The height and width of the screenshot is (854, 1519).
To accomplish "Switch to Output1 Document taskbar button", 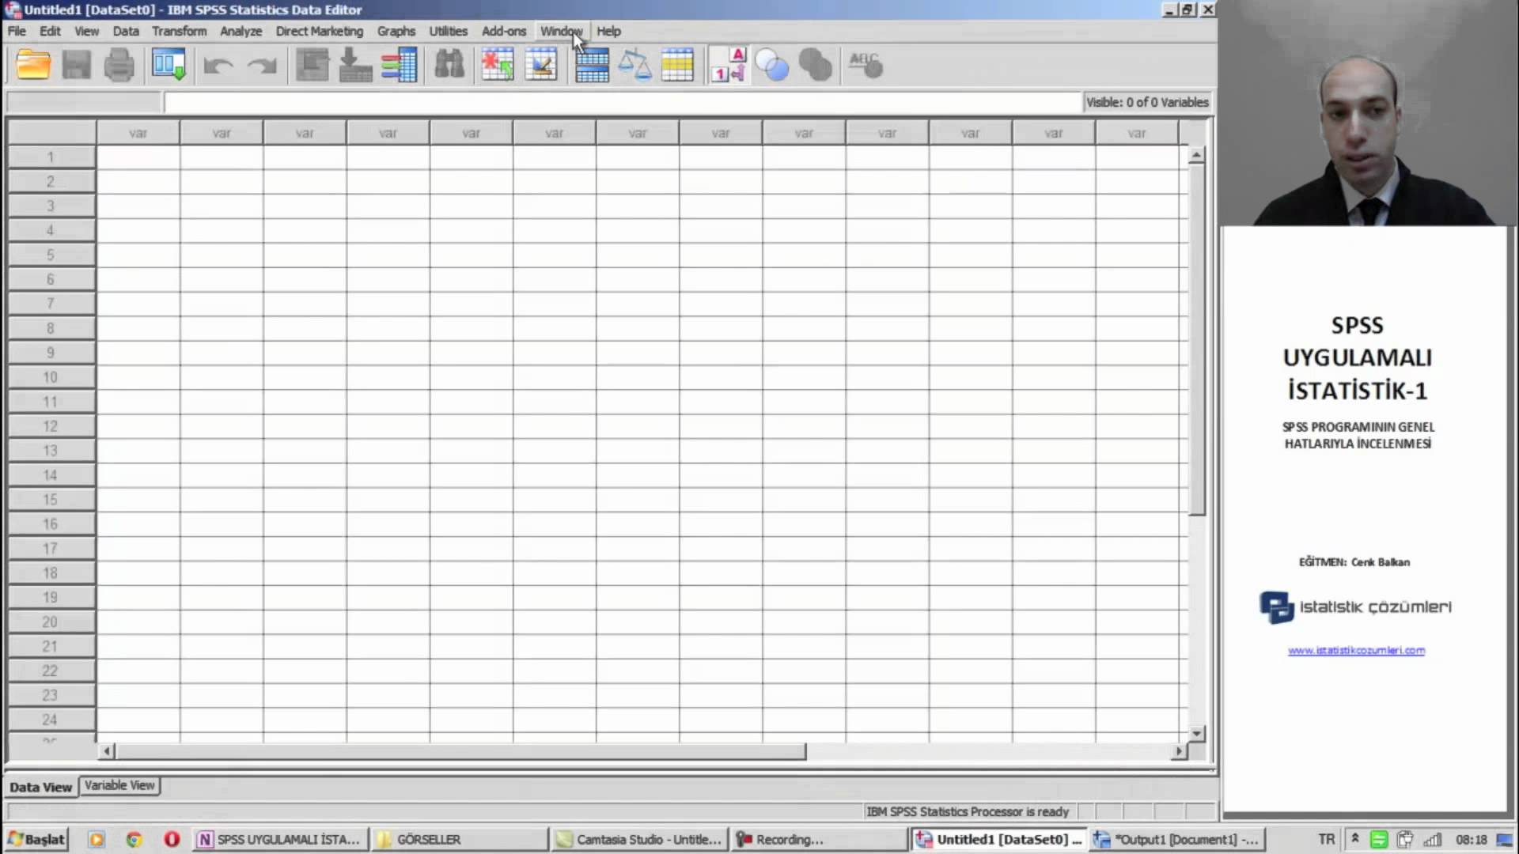I will click(1178, 839).
